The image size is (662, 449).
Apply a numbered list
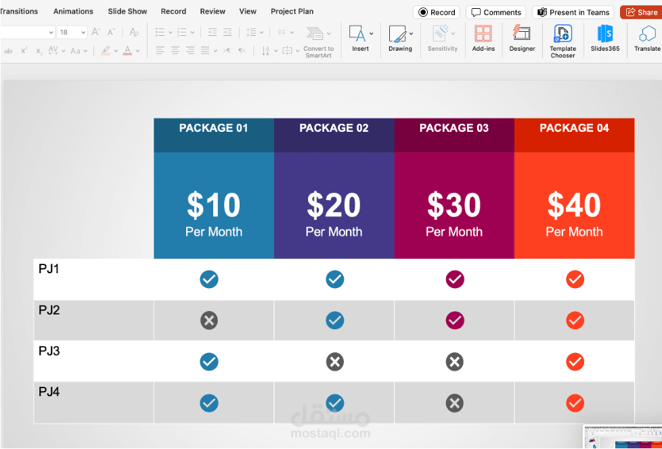pyautogui.click(x=182, y=32)
